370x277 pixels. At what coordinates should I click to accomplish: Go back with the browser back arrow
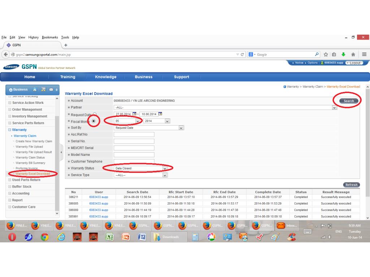[6, 54]
